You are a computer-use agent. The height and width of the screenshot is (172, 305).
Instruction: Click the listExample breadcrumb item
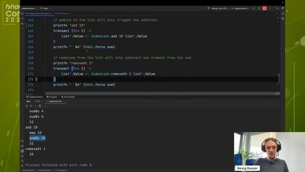pyautogui.click(x=68, y=97)
